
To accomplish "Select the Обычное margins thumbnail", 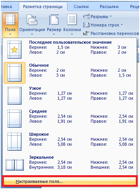I will (14, 72).
